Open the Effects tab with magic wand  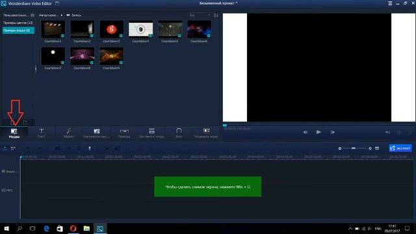69,133
